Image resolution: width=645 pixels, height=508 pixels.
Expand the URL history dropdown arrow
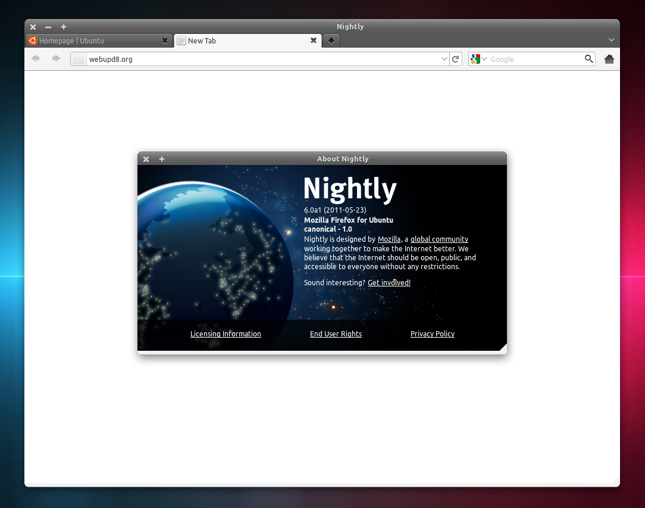pos(444,59)
